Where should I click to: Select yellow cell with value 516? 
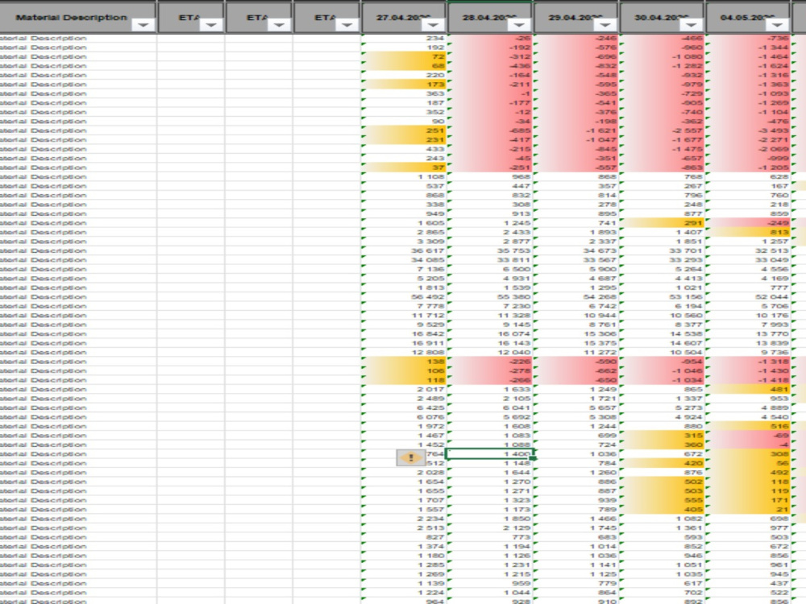click(x=749, y=426)
